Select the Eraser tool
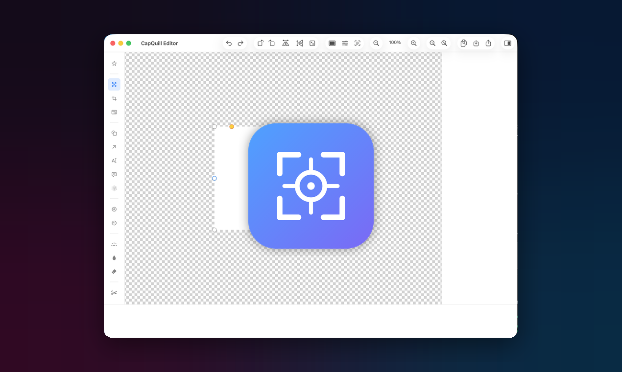This screenshot has height=372, width=622. [114, 271]
